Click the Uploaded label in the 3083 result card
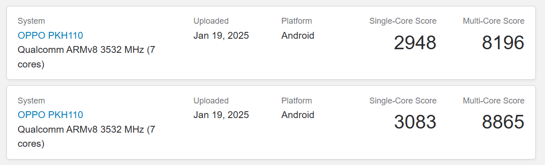The height and width of the screenshot is (165, 545). tap(211, 101)
